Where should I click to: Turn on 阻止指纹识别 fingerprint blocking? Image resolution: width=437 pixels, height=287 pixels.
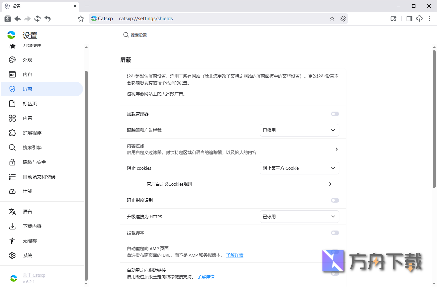pyautogui.click(x=335, y=200)
